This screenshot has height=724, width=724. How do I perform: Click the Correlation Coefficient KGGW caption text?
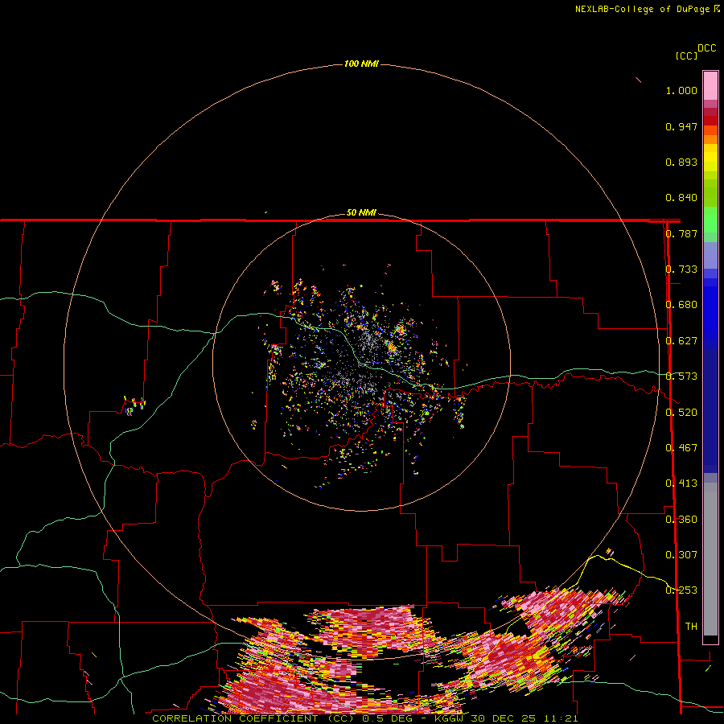point(364,718)
